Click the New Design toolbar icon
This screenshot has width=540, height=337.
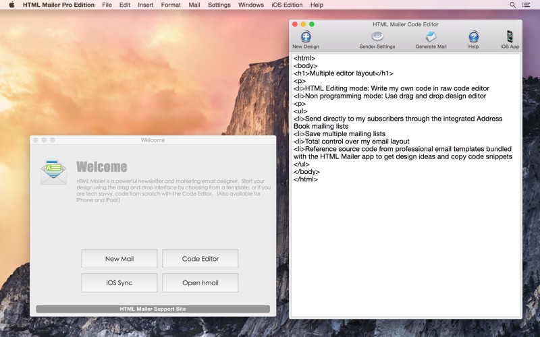pyautogui.click(x=306, y=36)
